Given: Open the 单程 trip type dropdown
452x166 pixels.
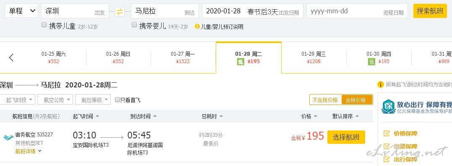Looking at the screenshot, I should [x=21, y=11].
